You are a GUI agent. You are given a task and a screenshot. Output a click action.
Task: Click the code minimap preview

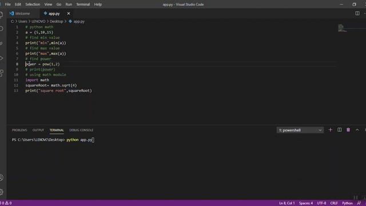coord(343,28)
